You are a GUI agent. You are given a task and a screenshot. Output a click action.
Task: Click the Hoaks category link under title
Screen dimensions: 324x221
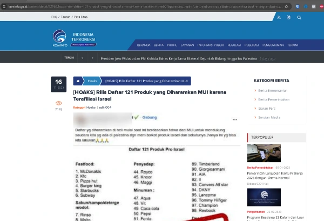pos(91,108)
